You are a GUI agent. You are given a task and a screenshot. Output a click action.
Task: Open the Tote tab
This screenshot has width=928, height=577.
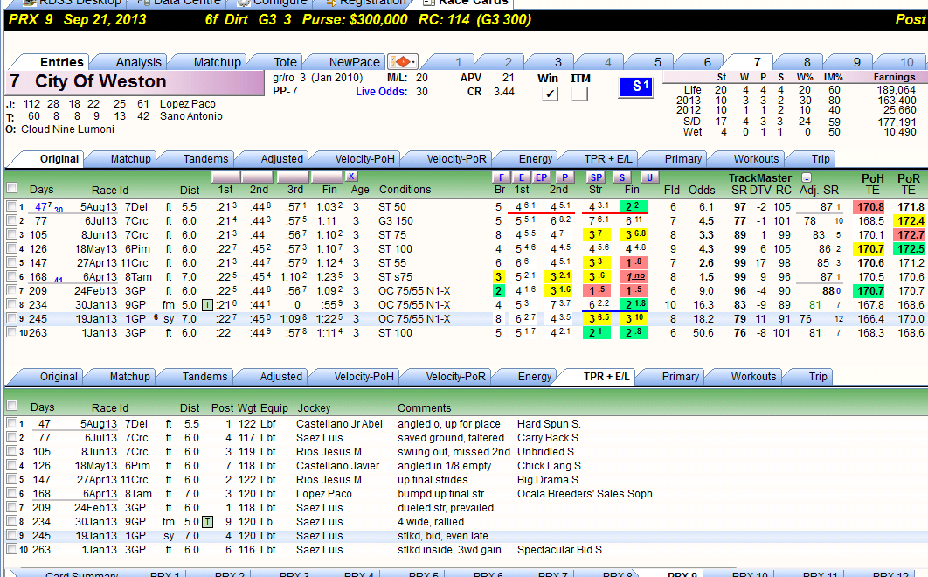[285, 62]
